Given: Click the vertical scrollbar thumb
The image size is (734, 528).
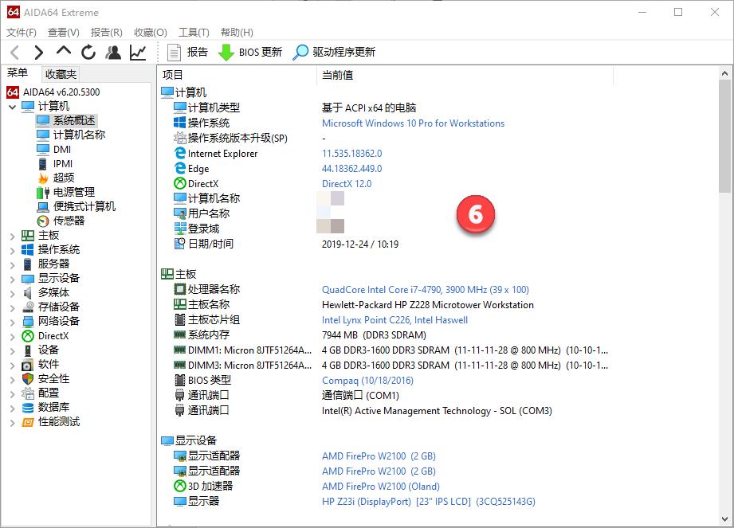Looking at the screenshot, I should (724, 136).
